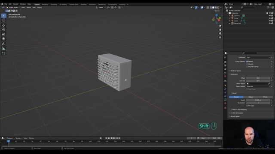This screenshot has height=154, width=275.
Task: Hide the Circle object in outliner
Action: (270, 18)
